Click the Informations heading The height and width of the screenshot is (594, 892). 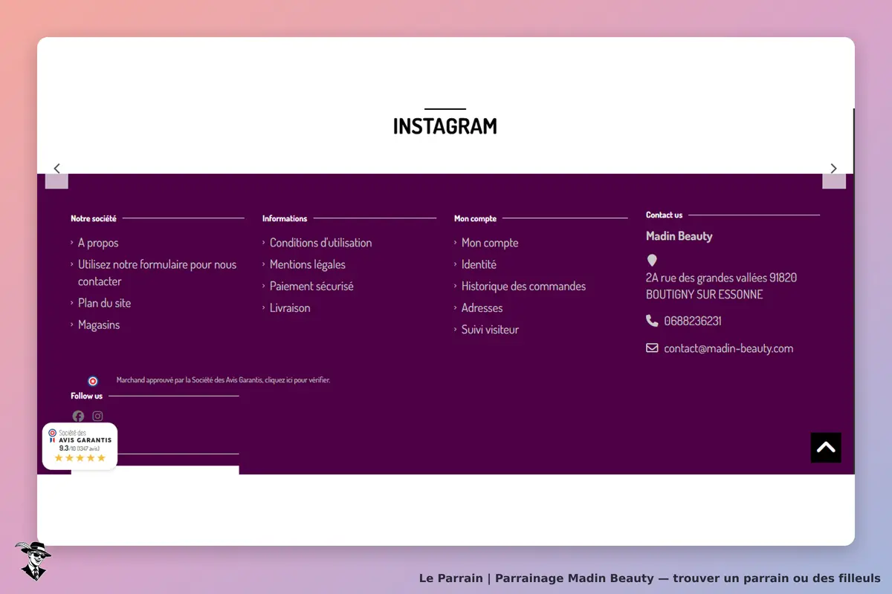point(285,218)
